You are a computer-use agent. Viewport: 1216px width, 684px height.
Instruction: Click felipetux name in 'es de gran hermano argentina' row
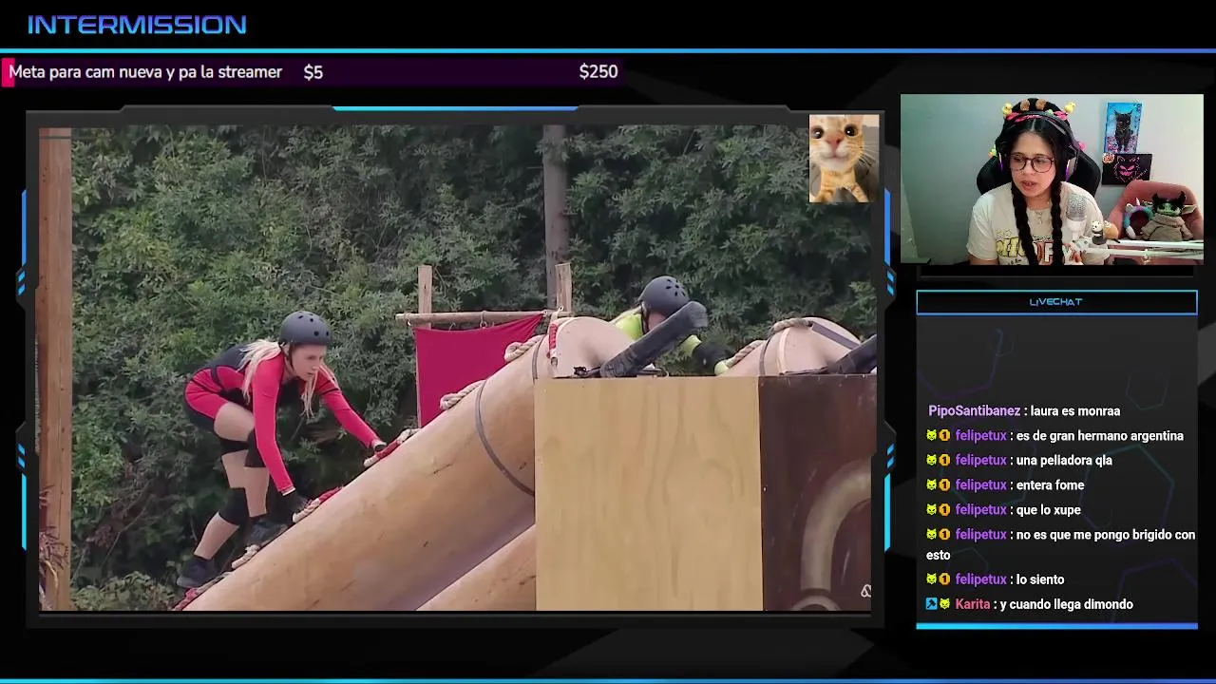point(980,436)
